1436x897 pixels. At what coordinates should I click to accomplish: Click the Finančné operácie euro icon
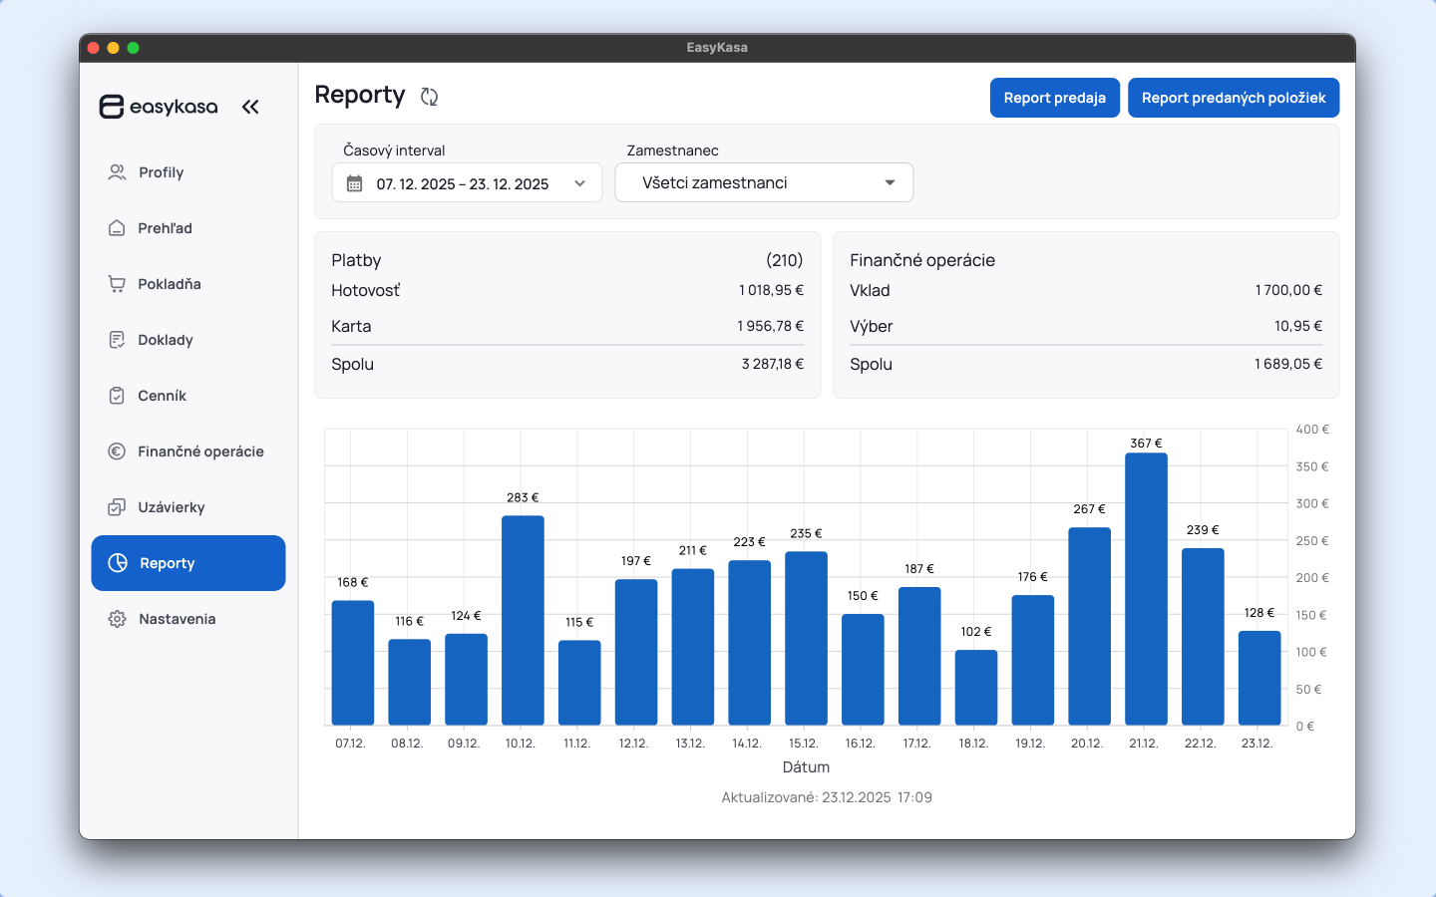point(117,451)
